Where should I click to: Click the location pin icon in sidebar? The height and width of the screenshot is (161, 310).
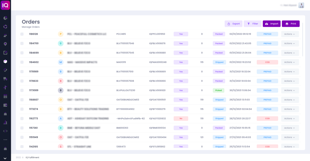5,44
